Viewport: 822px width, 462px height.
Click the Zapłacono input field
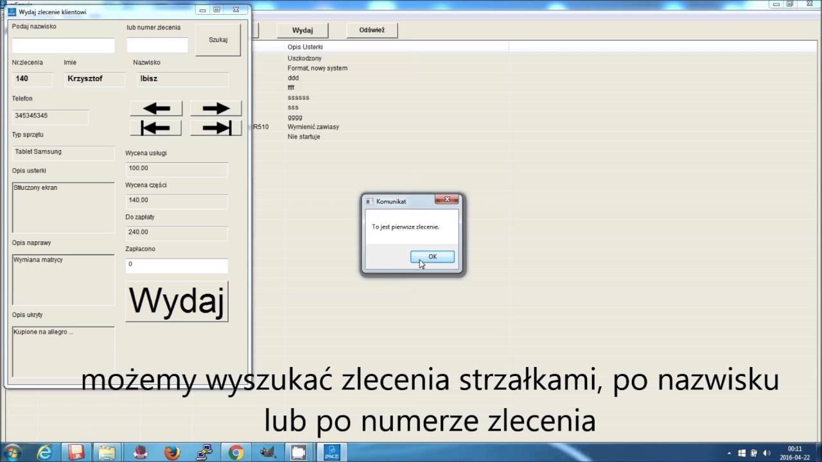177,265
